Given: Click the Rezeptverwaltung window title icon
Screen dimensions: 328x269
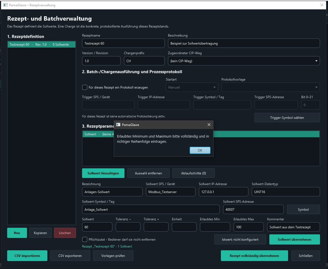Looking at the screenshot, I should [x=6, y=5].
